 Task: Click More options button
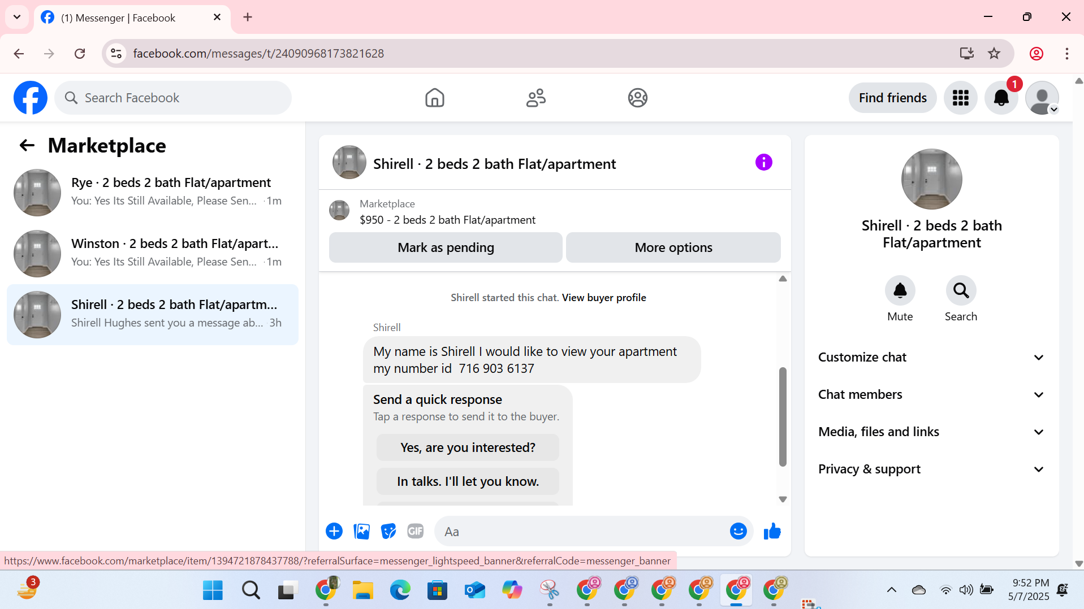click(673, 247)
